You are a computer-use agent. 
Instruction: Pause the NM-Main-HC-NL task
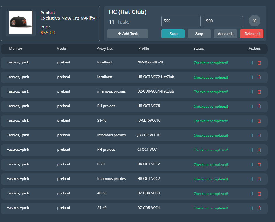tap(251, 63)
